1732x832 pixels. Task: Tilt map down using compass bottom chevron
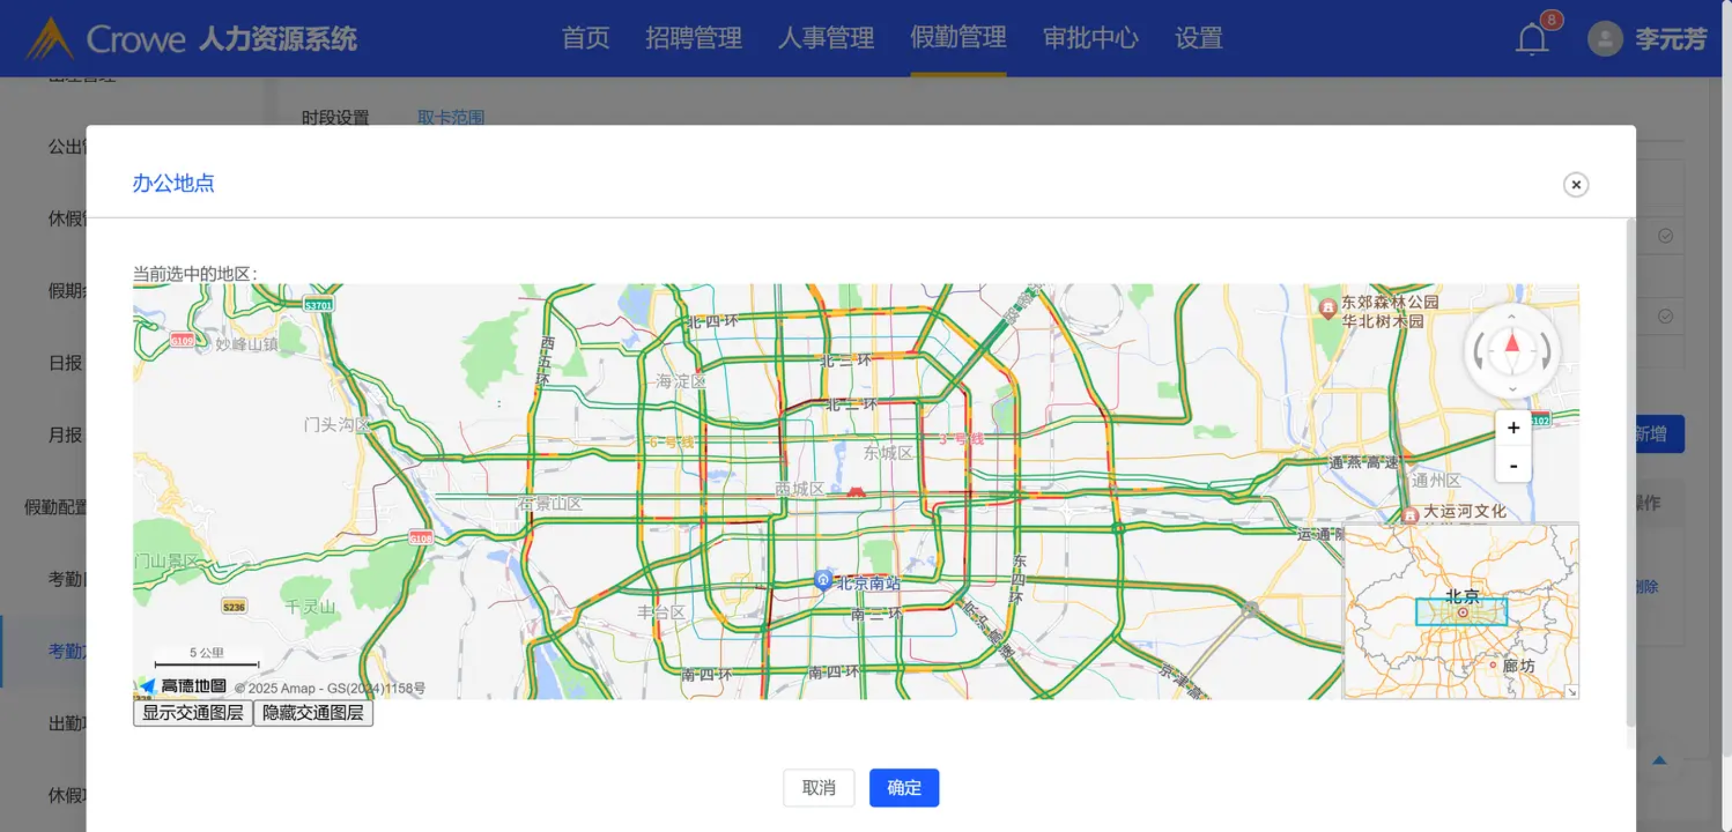[x=1512, y=389]
